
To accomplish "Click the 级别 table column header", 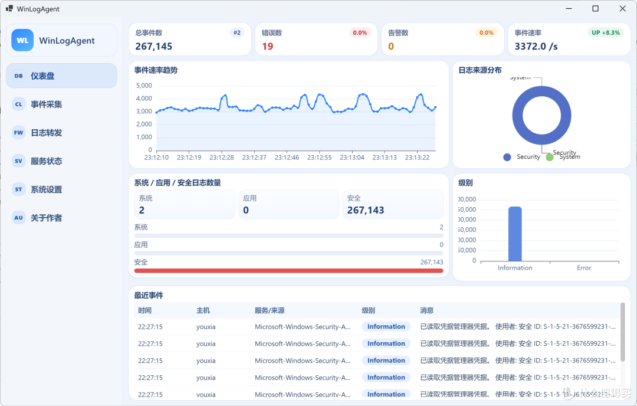I will pyautogui.click(x=368, y=310).
